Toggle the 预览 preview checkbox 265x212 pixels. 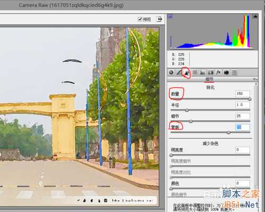(140, 19)
